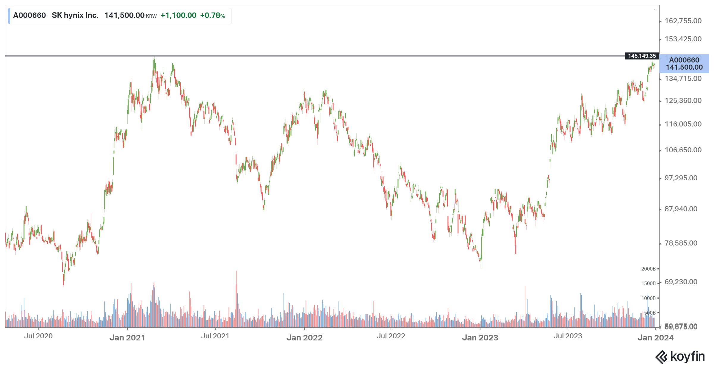Click the 78,585.00 price axis label

(681, 243)
